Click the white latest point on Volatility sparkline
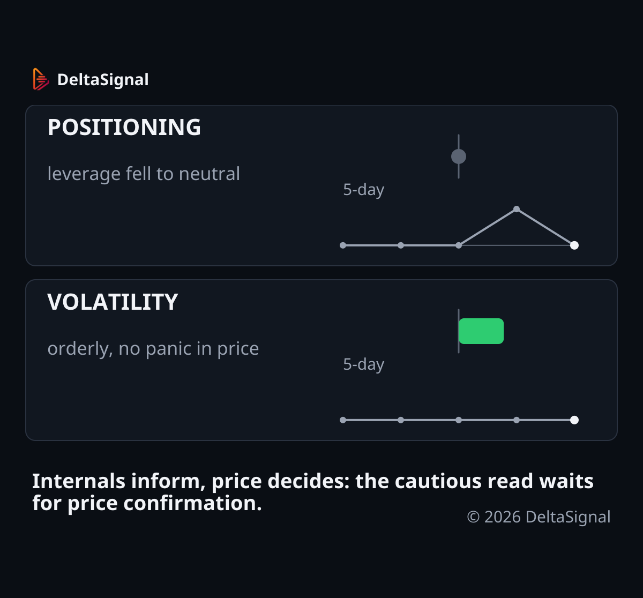The width and height of the screenshot is (643, 598). click(x=574, y=420)
